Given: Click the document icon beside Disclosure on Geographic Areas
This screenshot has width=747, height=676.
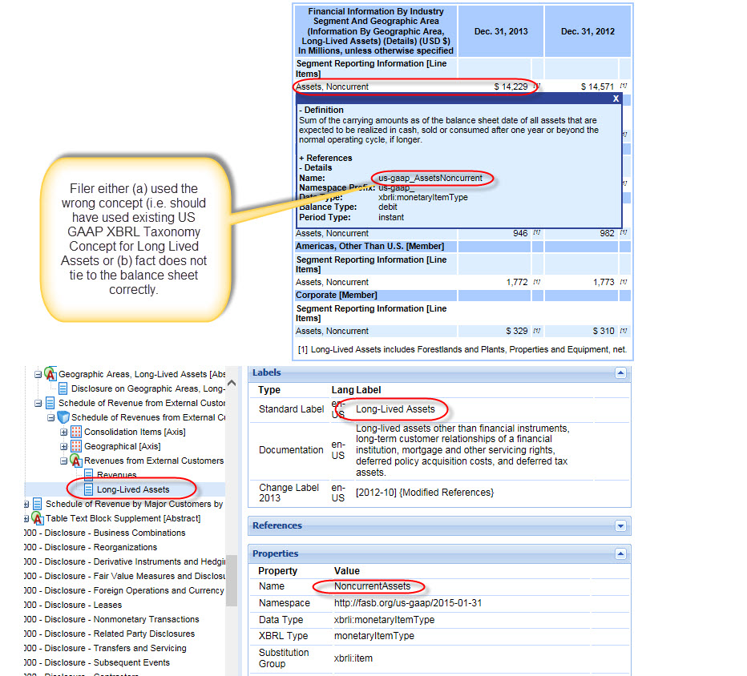Looking at the screenshot, I should (x=63, y=388).
